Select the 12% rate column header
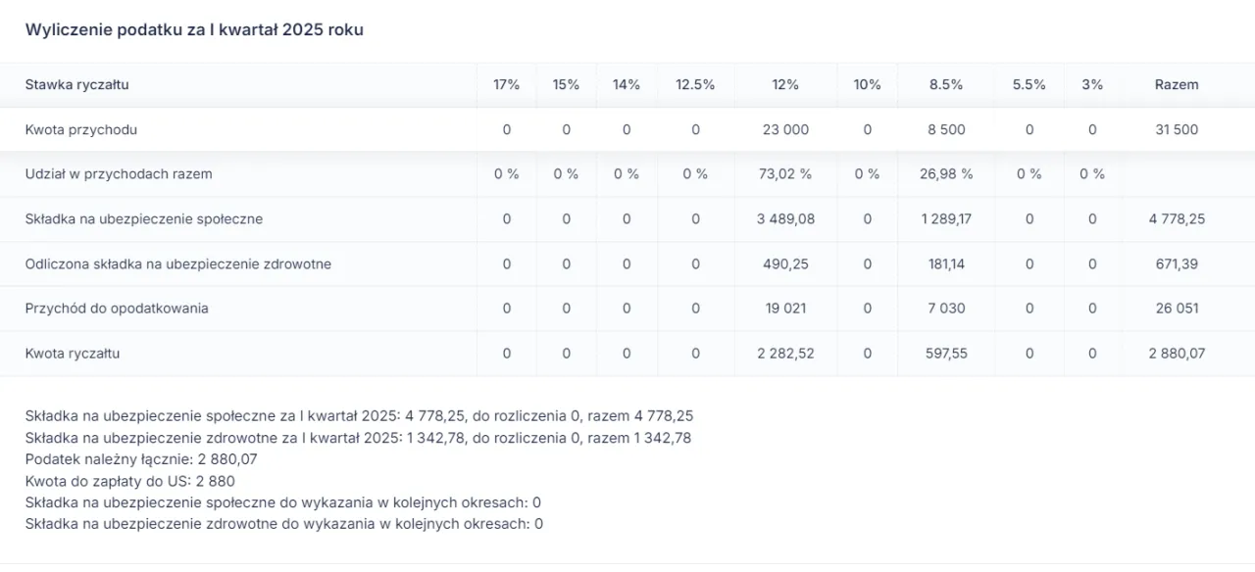 pyautogui.click(x=784, y=84)
